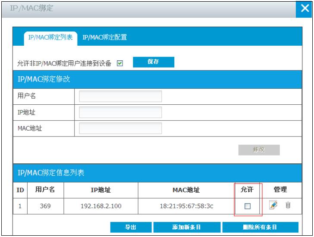Click into the IP地址 text field
The image size is (314, 237).
tap(120, 112)
